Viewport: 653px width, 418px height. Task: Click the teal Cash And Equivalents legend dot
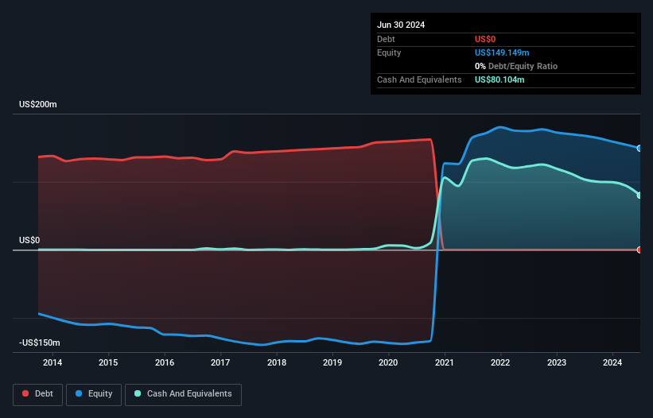pyautogui.click(x=138, y=393)
